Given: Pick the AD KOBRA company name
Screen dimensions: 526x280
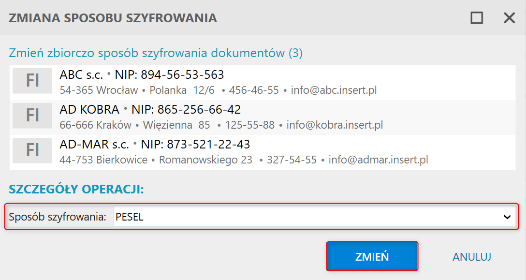Looking at the screenshot, I should [x=89, y=110].
